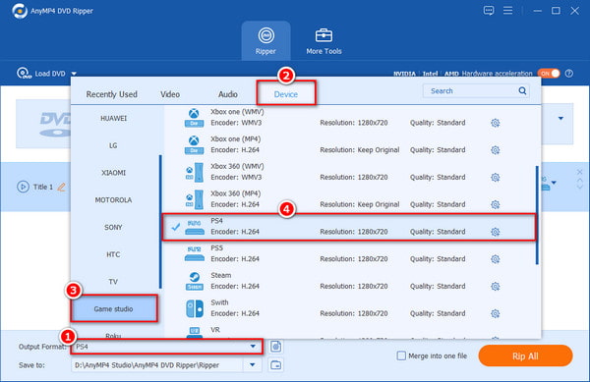Click the device category list scrollbar
The width and height of the screenshot is (590, 382).
pos(160,222)
